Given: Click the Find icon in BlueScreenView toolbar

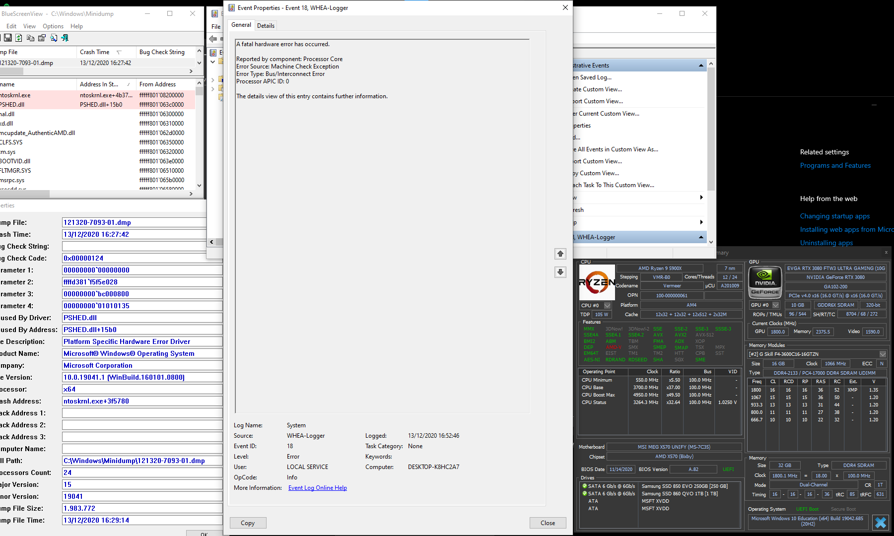Looking at the screenshot, I should point(54,38).
